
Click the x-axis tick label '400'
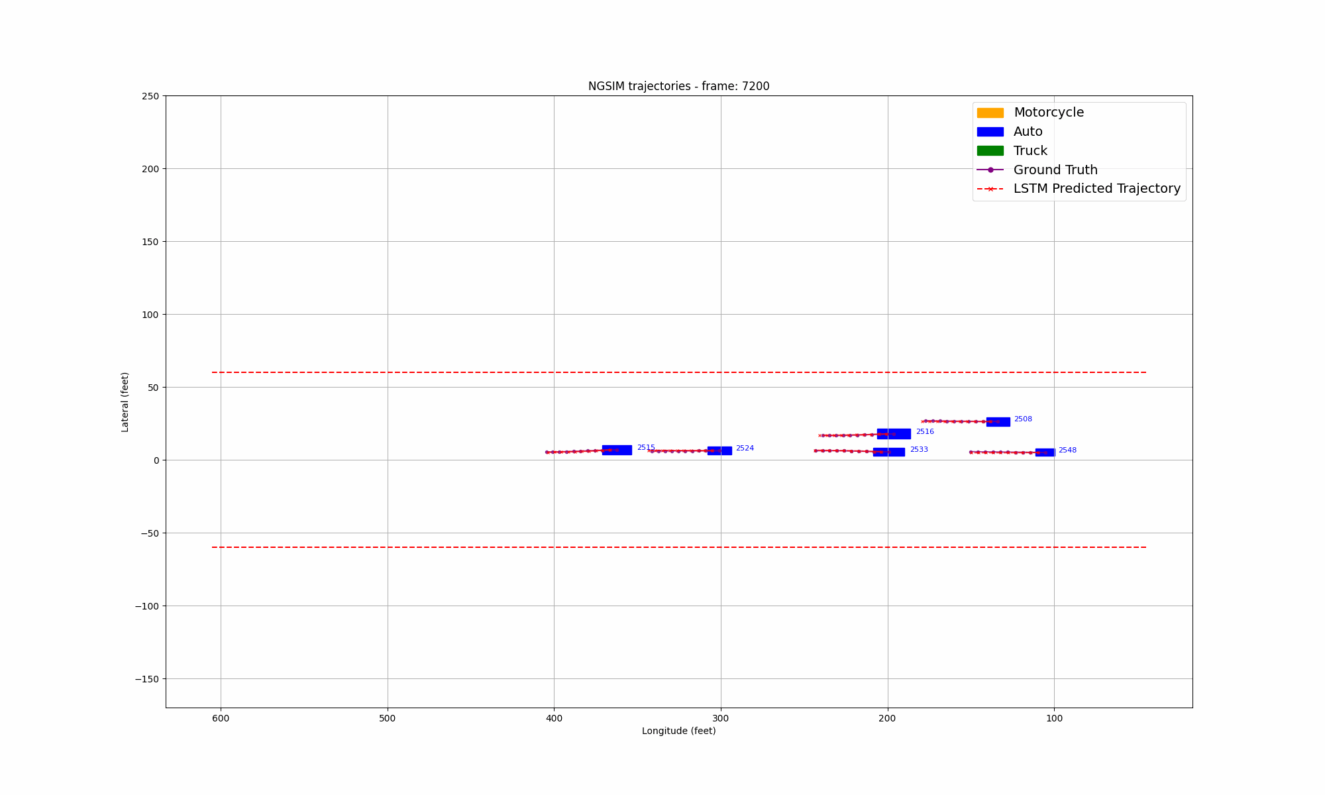pos(554,718)
